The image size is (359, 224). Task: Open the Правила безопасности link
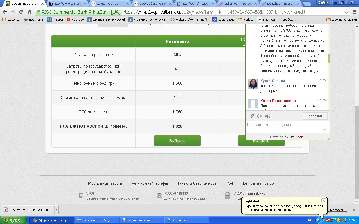coord(197,183)
